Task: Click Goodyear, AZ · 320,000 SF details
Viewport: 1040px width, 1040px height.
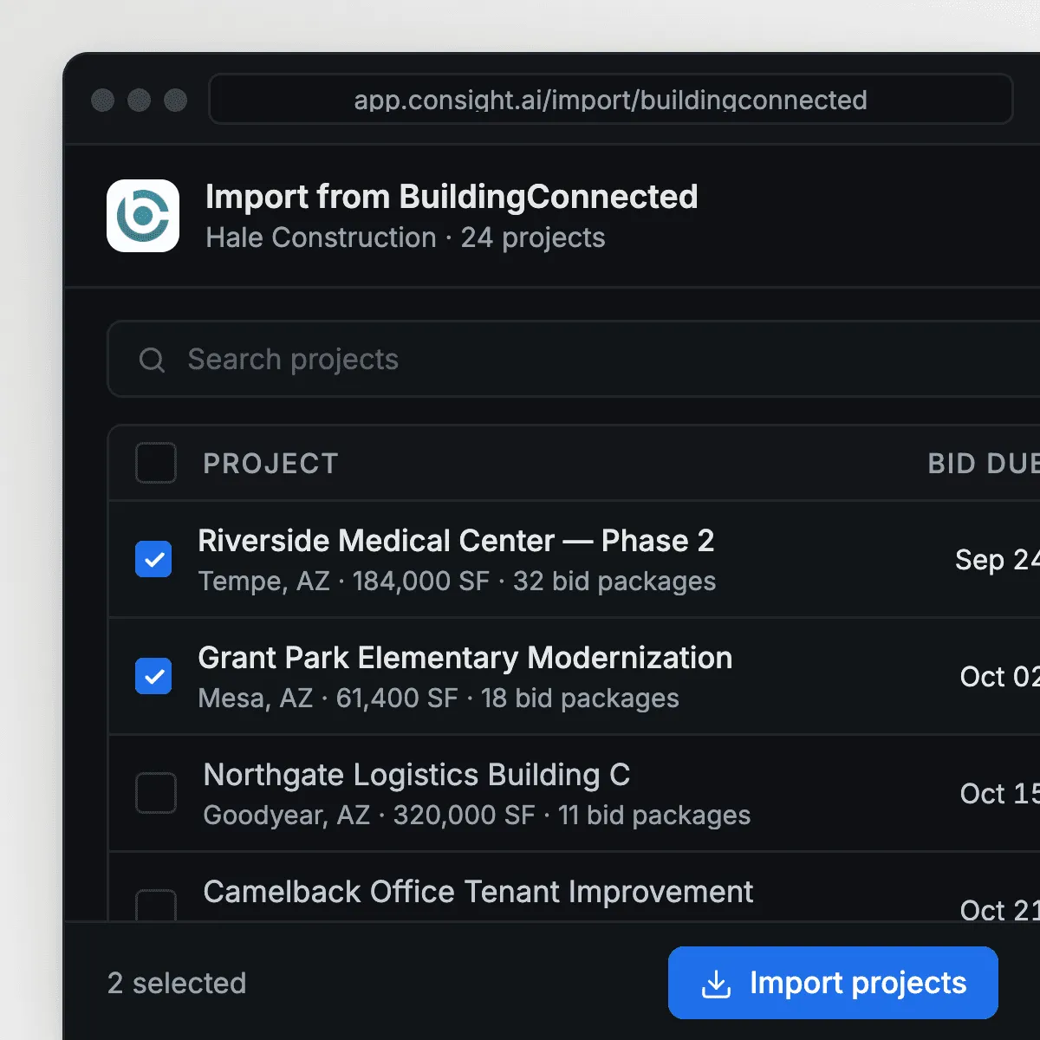Action: 477,816
